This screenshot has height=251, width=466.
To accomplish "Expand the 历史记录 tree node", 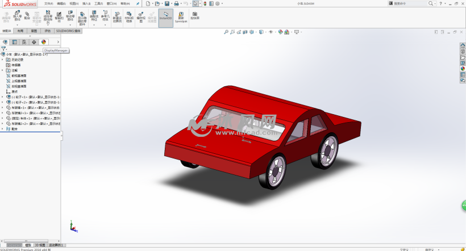I will pyautogui.click(x=2, y=60).
